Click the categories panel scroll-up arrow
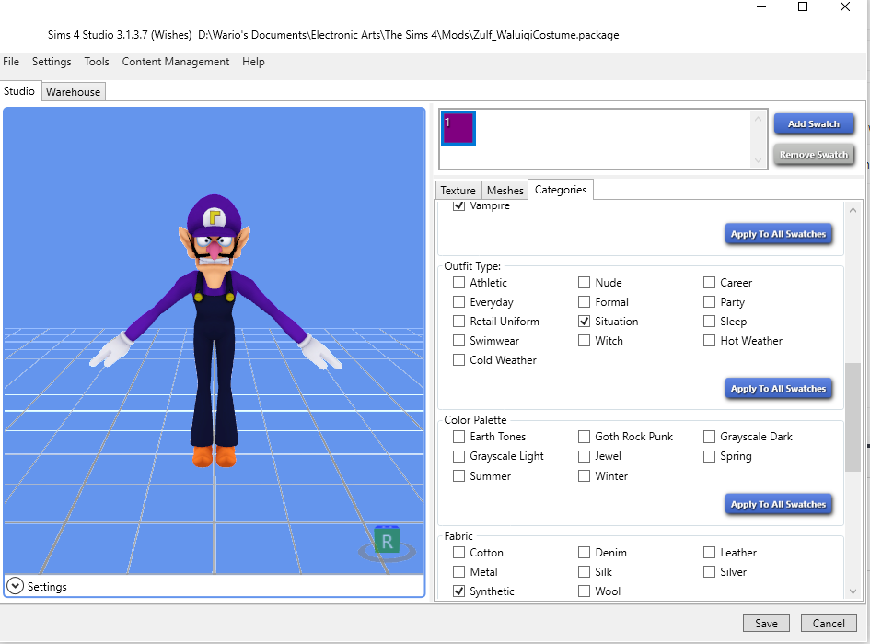870x644 pixels. coord(853,210)
